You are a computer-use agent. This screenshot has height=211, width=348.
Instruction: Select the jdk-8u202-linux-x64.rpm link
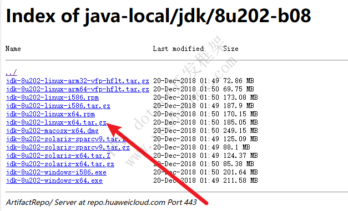(x=51, y=114)
